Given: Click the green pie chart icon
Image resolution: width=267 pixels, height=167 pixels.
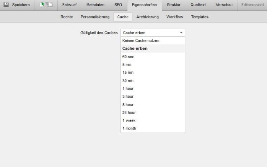Looking at the screenshot, I should [x=45, y=5].
